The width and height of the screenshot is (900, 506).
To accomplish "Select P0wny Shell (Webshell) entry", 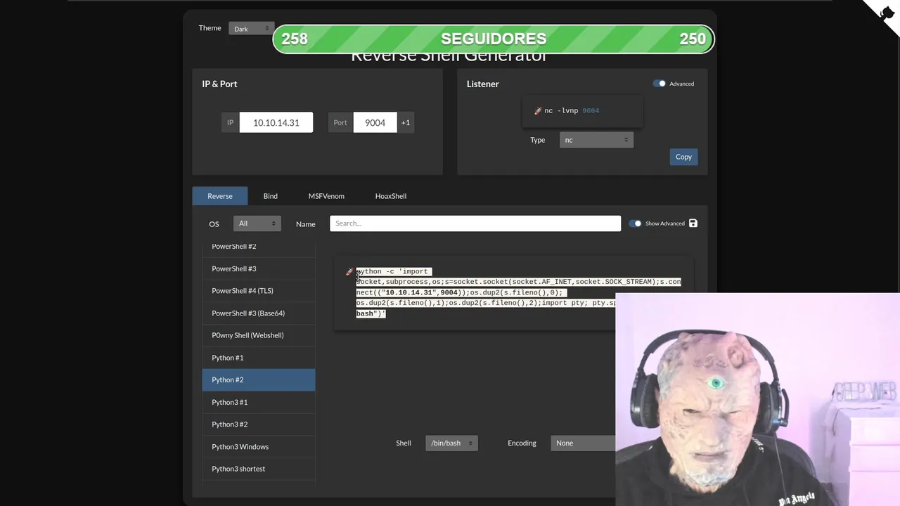I will [x=259, y=335].
